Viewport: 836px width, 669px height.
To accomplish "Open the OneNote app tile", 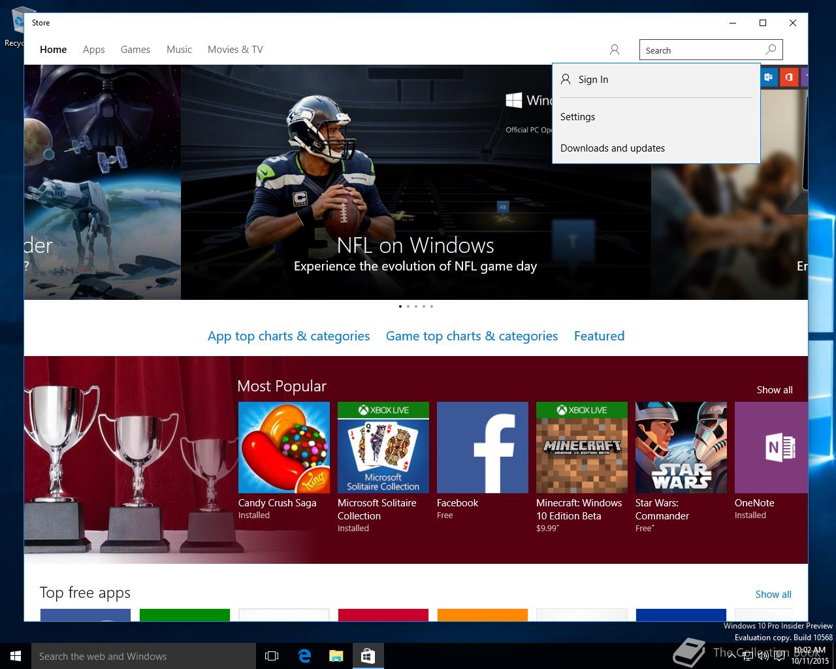I will (771, 448).
